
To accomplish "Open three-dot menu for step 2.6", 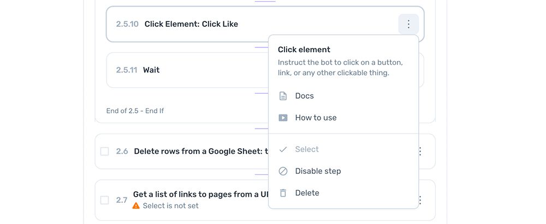I will pos(420,152).
